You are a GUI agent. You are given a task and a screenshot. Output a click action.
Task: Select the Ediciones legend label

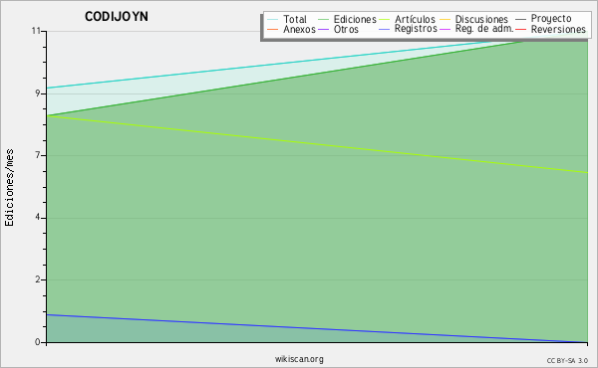click(355, 19)
